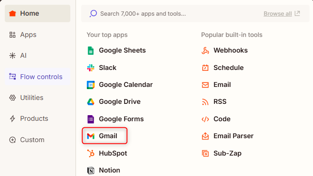Open the Utilities sidebar category
This screenshot has width=313, height=176.
coord(37,98)
